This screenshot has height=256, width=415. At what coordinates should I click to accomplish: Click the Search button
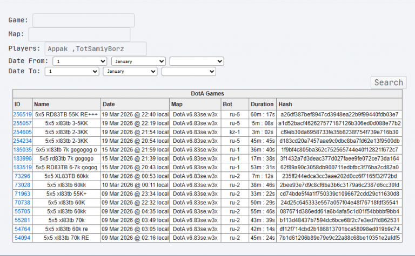coord(389,82)
